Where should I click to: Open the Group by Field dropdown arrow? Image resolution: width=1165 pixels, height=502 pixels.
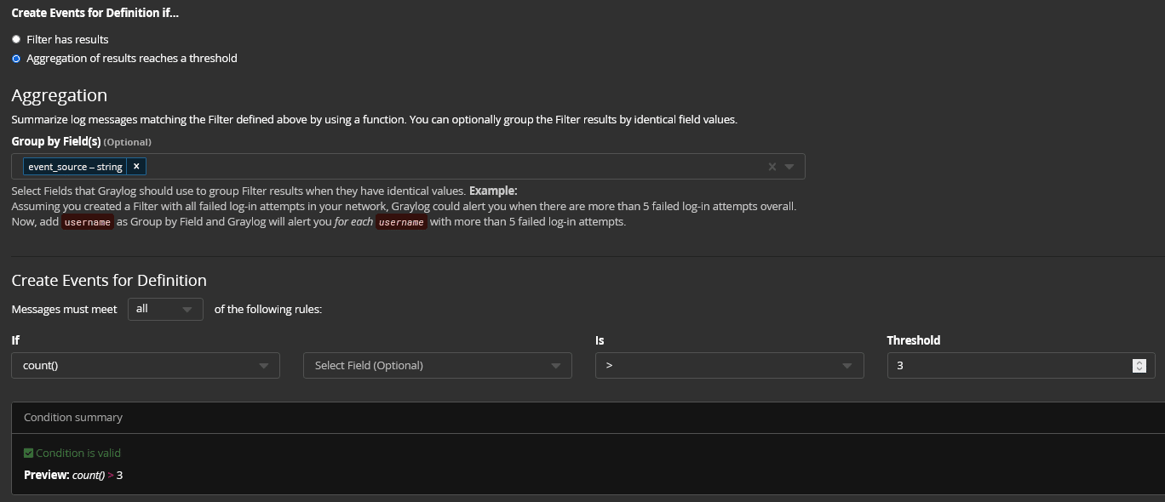[789, 167]
